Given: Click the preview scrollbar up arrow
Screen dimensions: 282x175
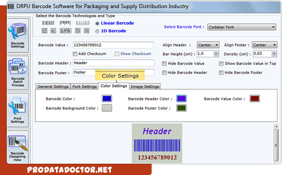Looking at the screenshot, I should [277, 126].
